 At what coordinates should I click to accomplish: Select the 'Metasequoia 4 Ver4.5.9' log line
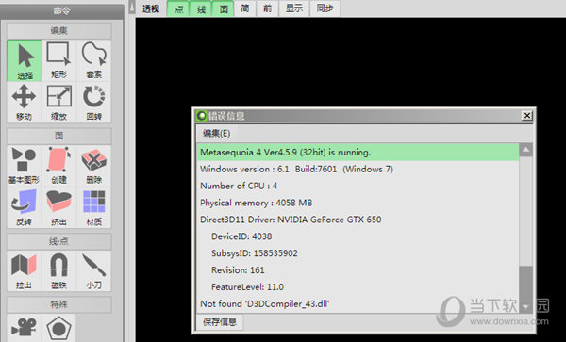(x=358, y=152)
